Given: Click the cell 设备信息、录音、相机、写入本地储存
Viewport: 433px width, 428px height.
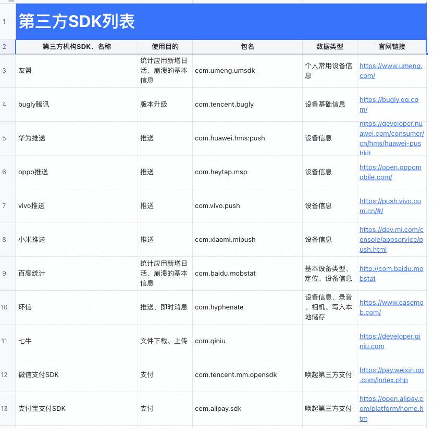Looking at the screenshot, I should point(330,307).
